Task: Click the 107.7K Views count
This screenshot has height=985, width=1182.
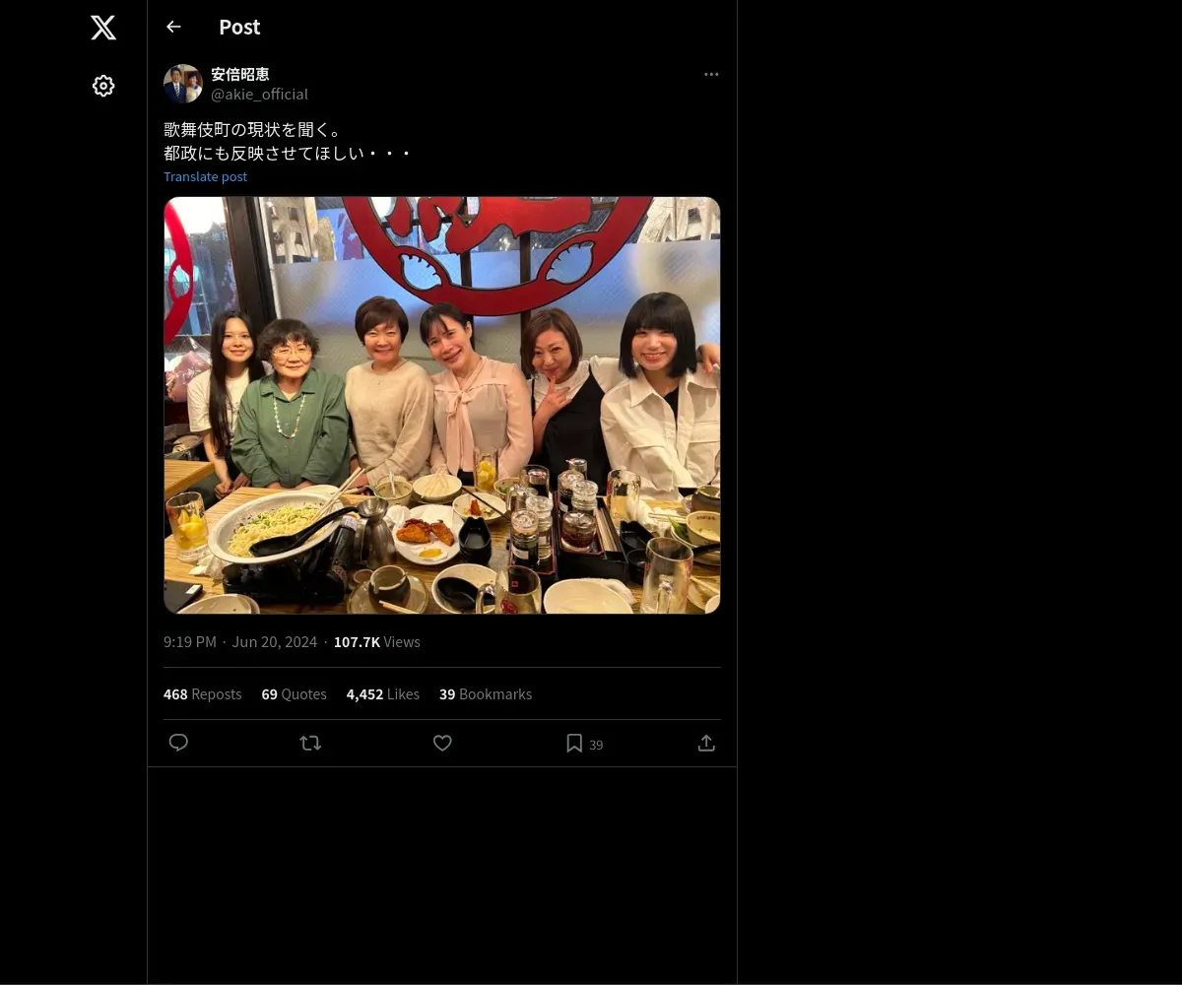Action: click(376, 641)
